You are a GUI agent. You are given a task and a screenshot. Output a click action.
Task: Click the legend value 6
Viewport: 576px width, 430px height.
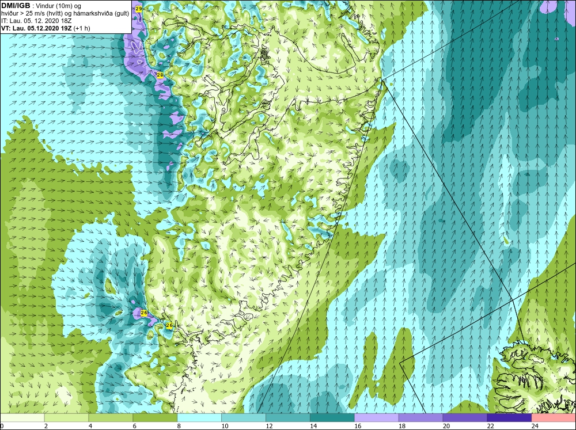click(134, 426)
